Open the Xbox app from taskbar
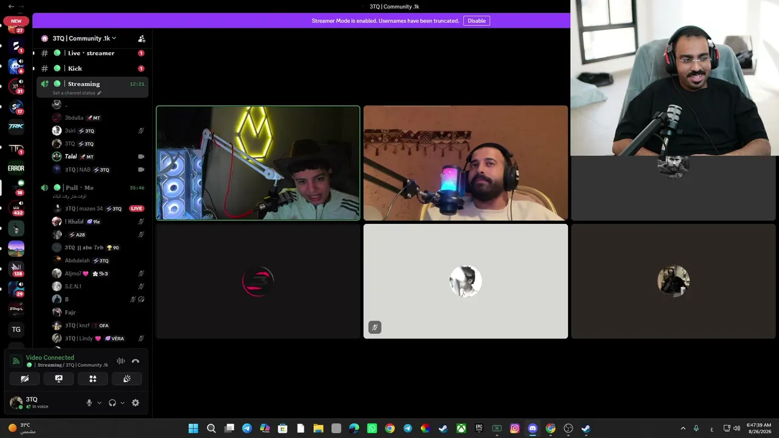Viewport: 779px width, 438px height. click(x=461, y=428)
